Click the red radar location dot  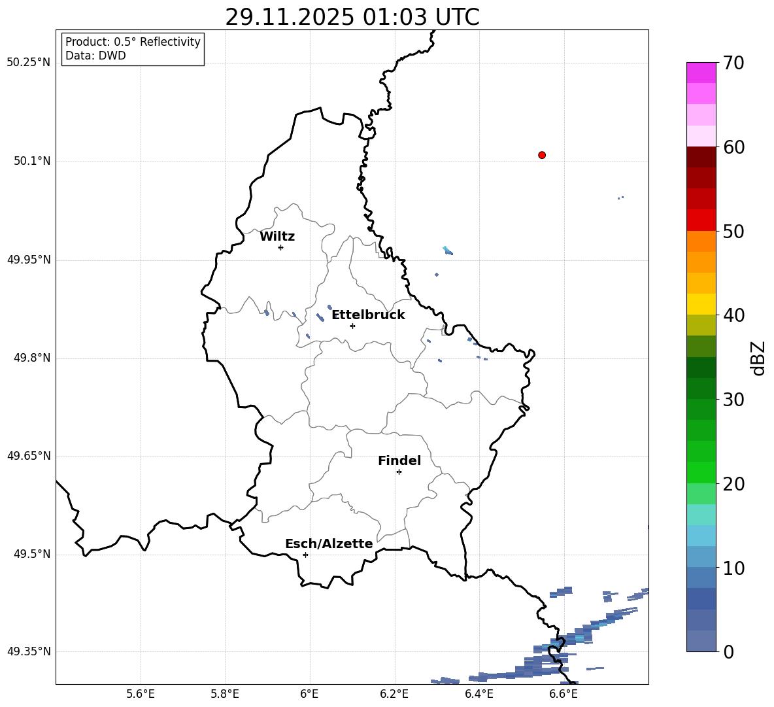542,155
